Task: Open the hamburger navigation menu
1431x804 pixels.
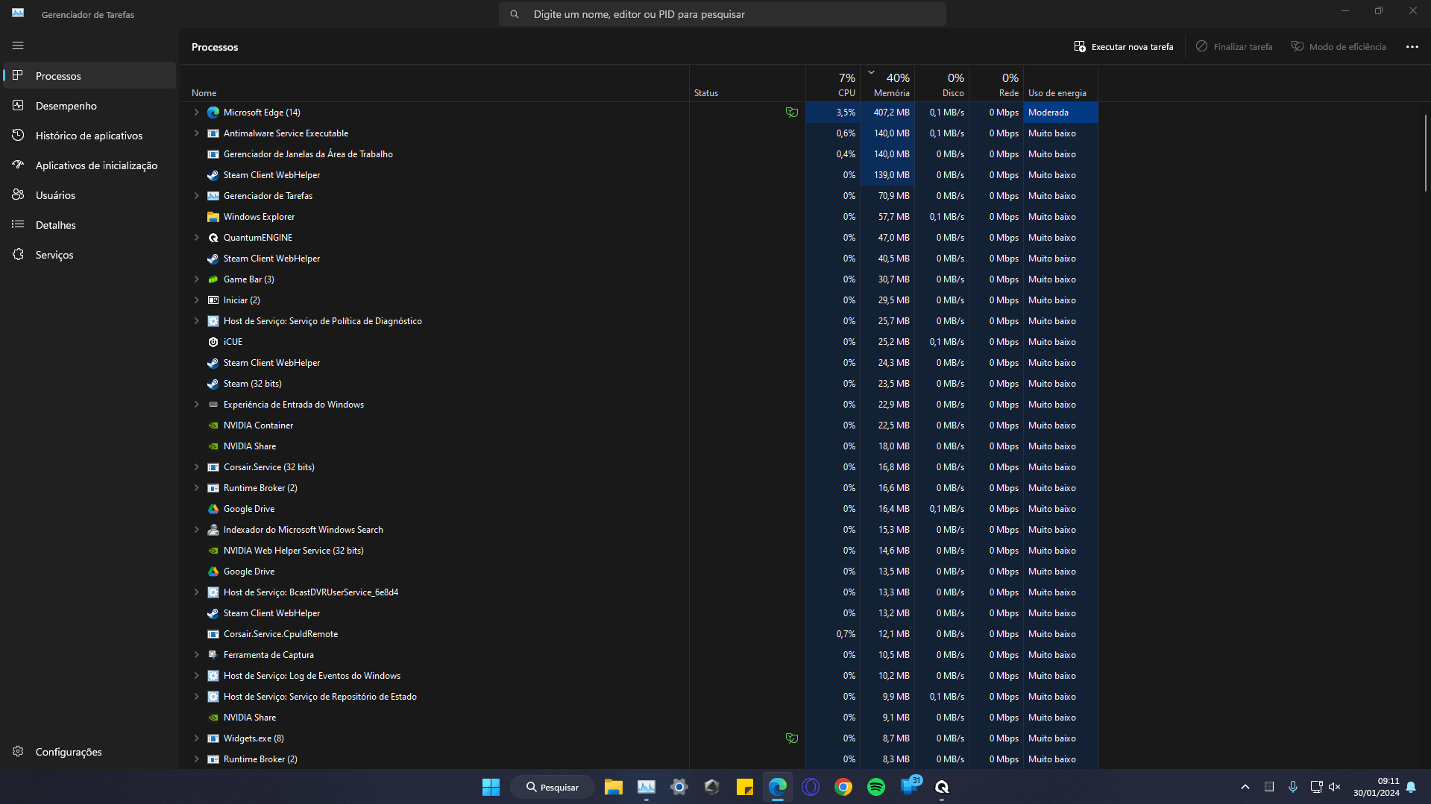Action: (x=18, y=46)
